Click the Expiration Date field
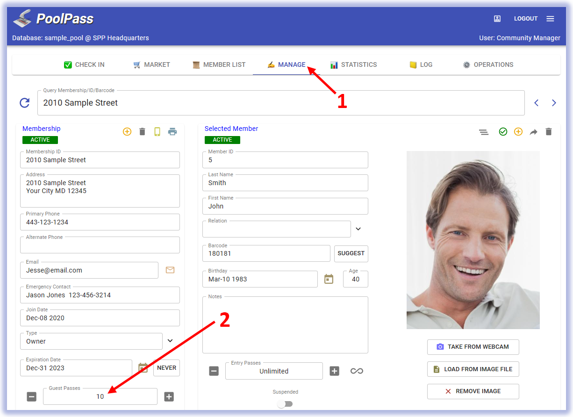This screenshot has height=417, width=573. click(x=76, y=368)
